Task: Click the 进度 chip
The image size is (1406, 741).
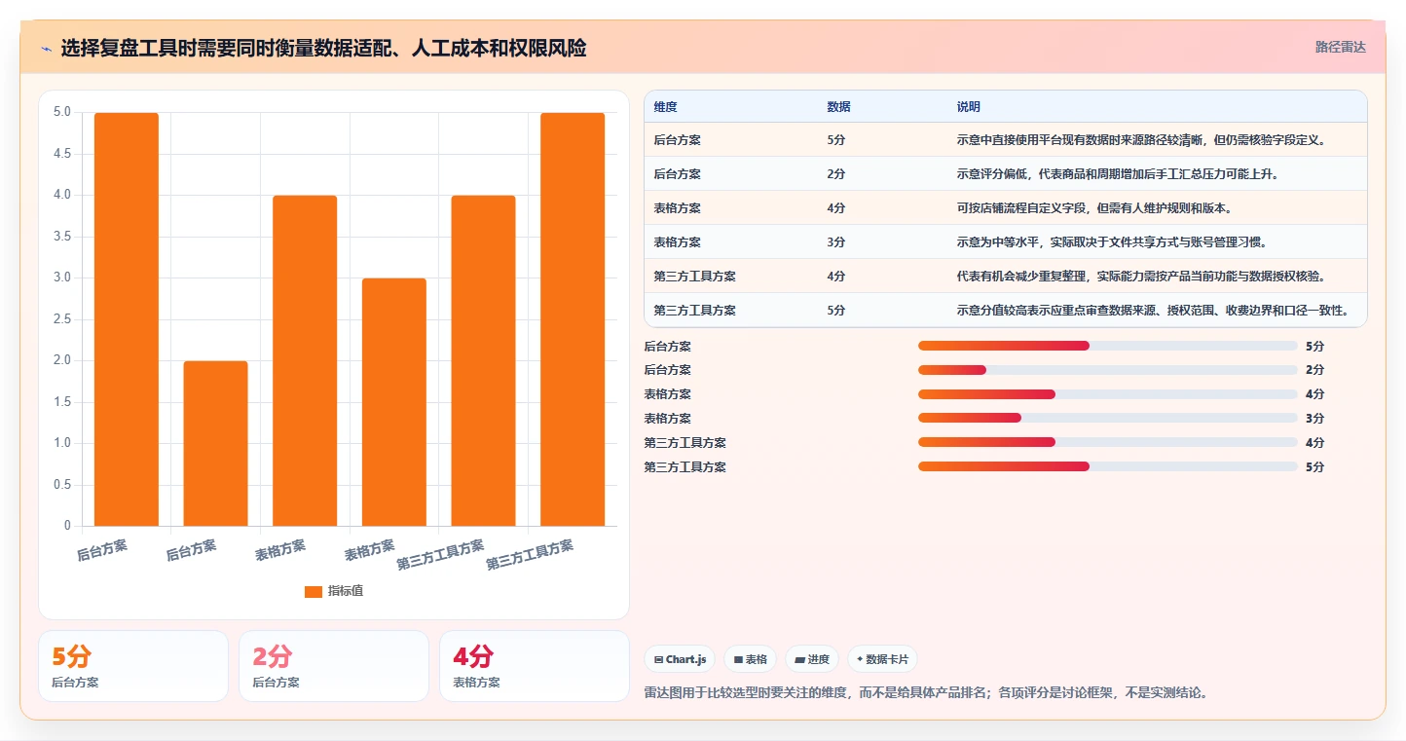Action: click(x=812, y=659)
